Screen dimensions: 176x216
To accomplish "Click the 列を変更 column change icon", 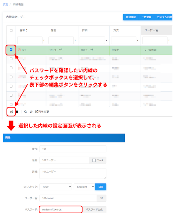I will 37,112.
